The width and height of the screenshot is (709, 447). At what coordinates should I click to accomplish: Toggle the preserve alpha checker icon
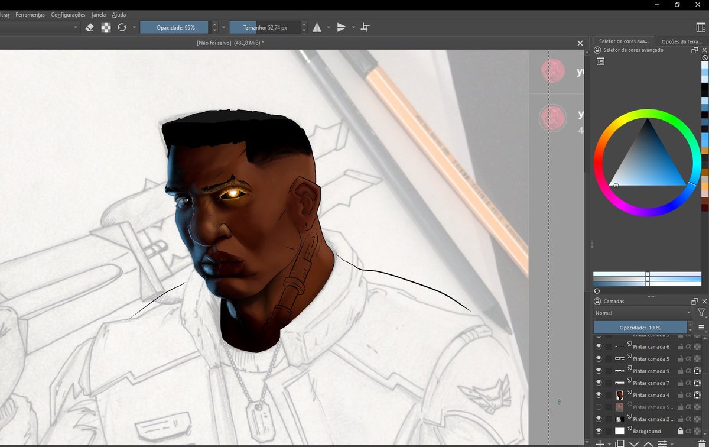pos(106,27)
